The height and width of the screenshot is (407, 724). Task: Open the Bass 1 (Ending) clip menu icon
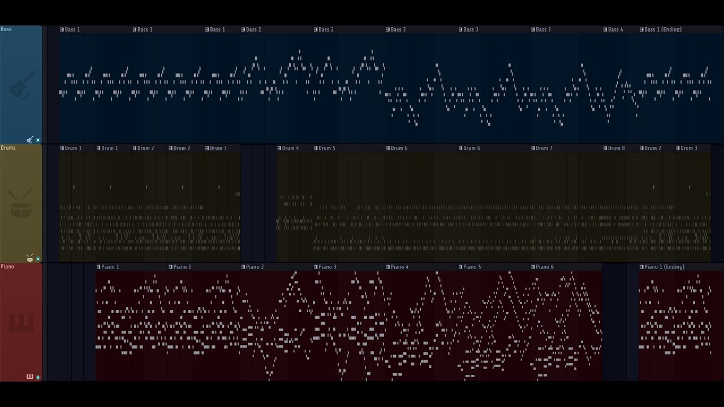click(x=641, y=29)
